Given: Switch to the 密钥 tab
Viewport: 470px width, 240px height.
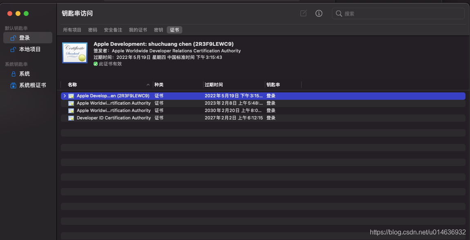Looking at the screenshot, I should (x=159, y=30).
